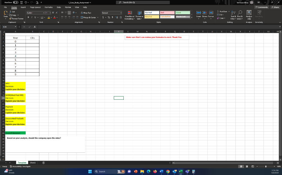Open the Font Color swatch

(x=55, y=17)
